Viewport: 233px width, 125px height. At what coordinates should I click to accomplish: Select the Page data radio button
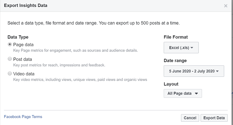[10, 44]
